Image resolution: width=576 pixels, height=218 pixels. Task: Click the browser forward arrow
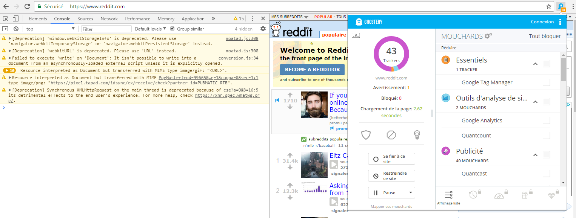(x=17, y=6)
